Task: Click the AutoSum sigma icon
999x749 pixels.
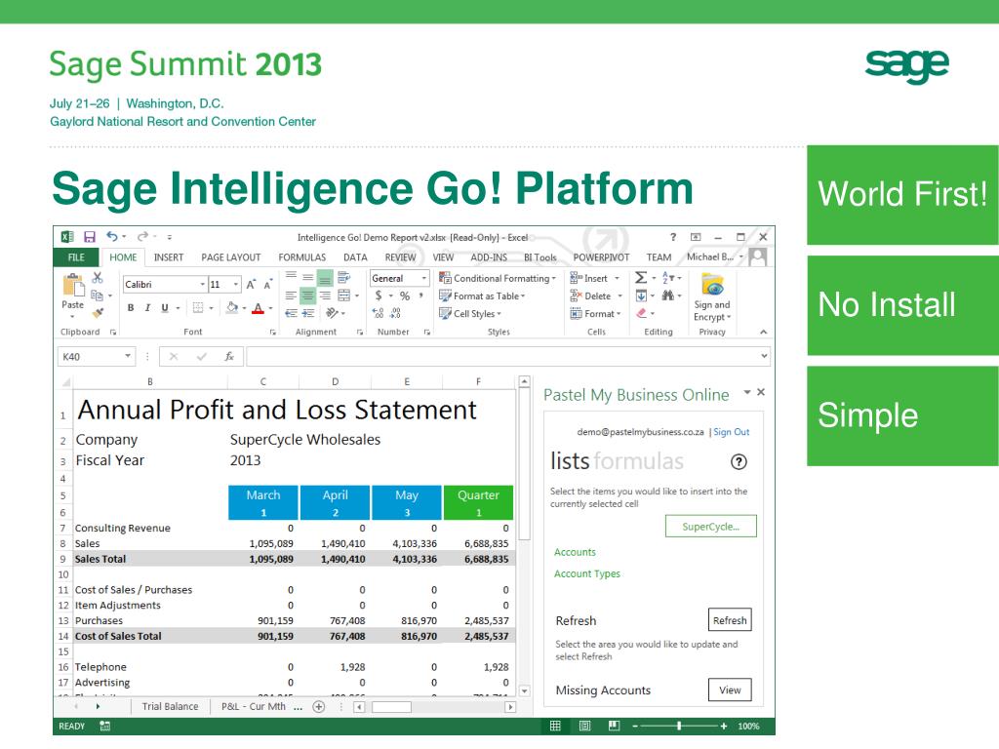Action: point(641,278)
